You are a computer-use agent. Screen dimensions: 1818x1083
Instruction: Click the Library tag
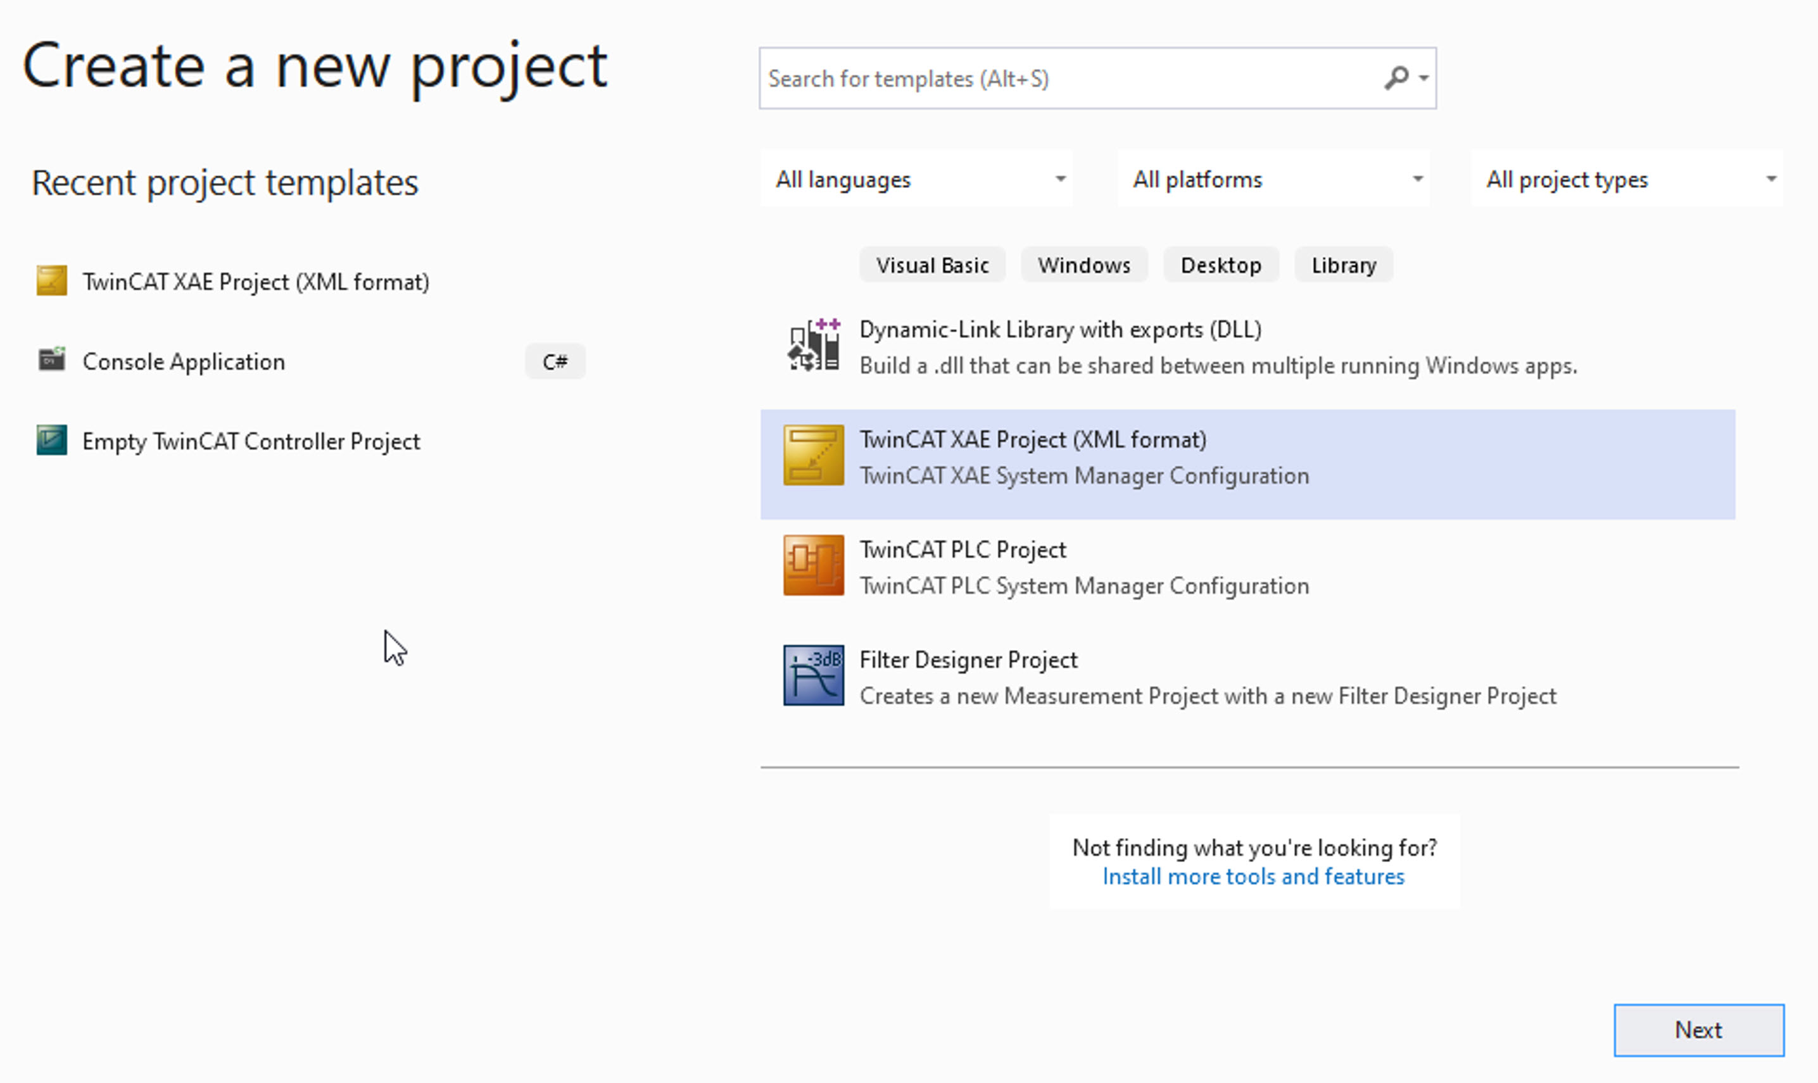(x=1344, y=265)
